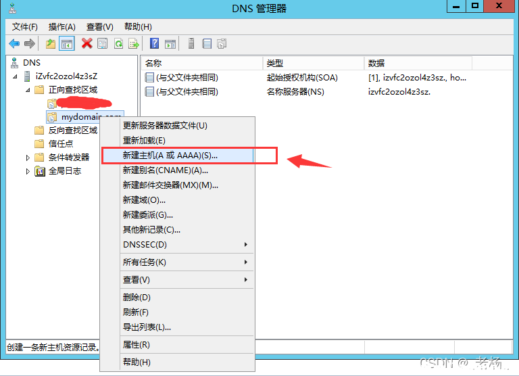Image resolution: width=519 pixels, height=376 pixels.
Task: Select the 条件转发器 tree item
Action: 69,158
